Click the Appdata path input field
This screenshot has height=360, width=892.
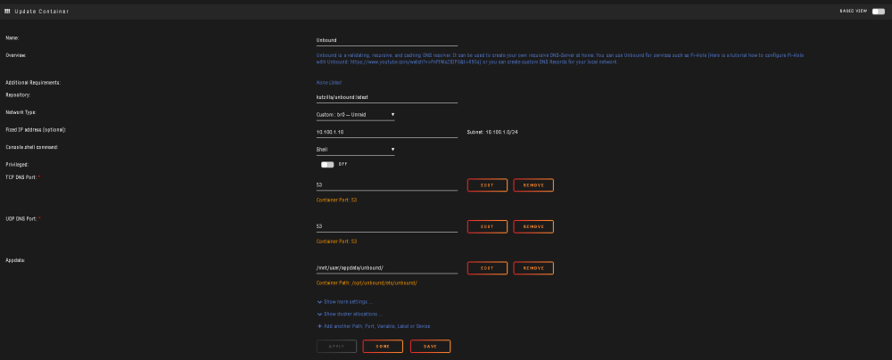(387, 268)
